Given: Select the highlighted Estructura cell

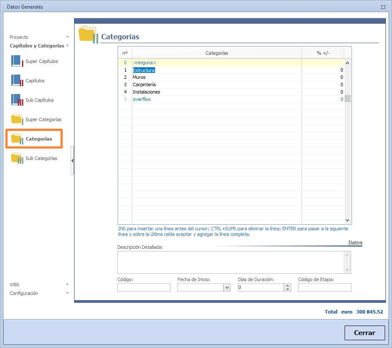Looking at the screenshot, I should click(x=144, y=70).
